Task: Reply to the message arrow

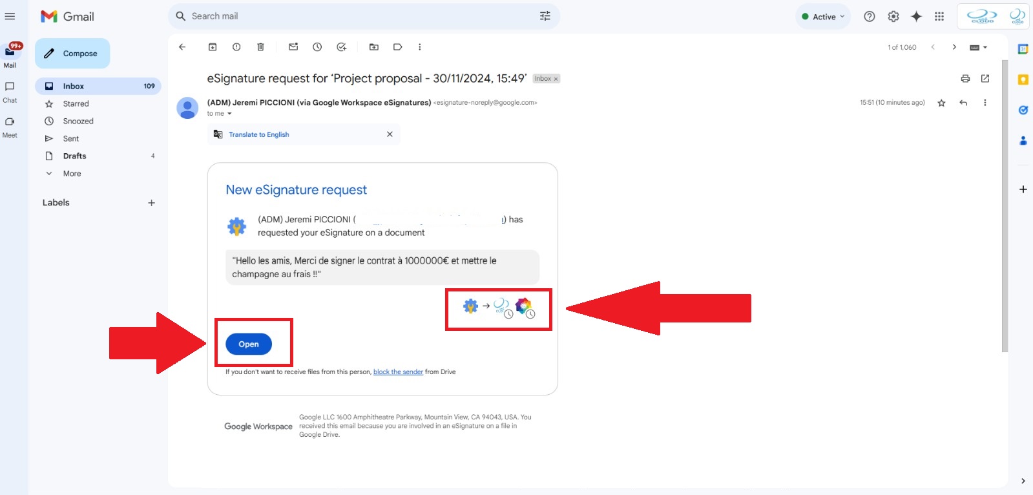Action: pyautogui.click(x=963, y=103)
